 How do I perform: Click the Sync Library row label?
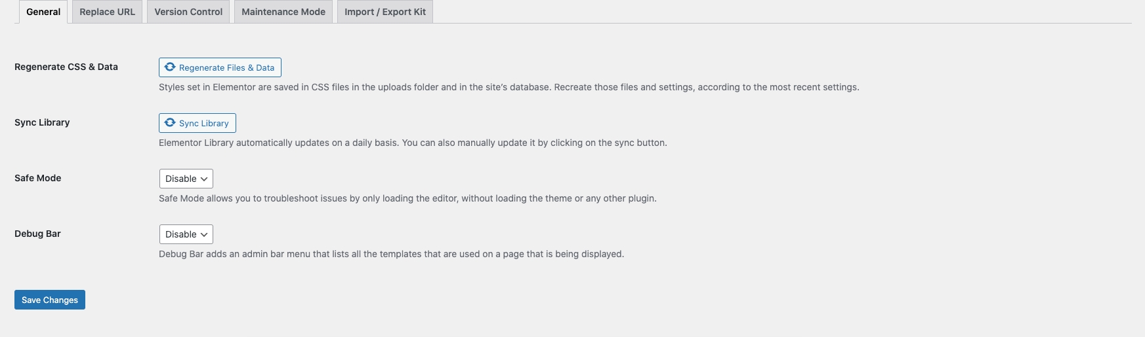pyautogui.click(x=42, y=122)
